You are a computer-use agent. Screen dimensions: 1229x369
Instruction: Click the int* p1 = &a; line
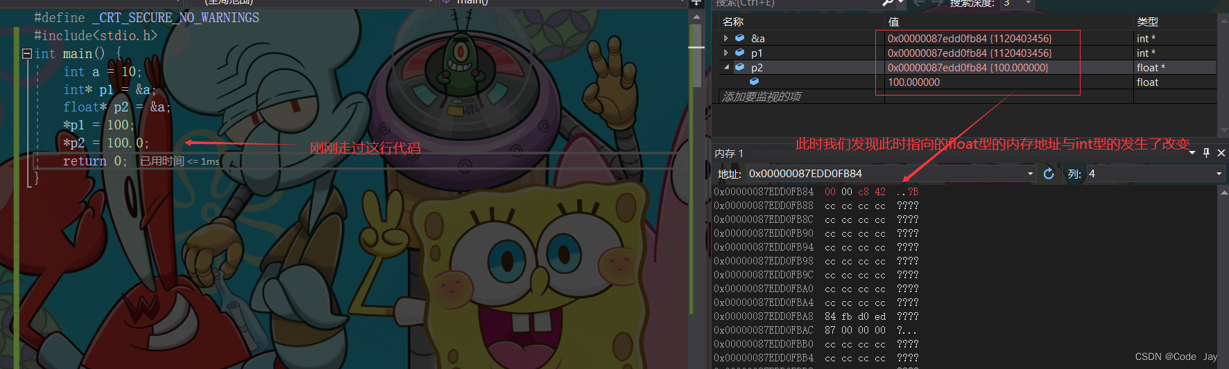(110, 89)
